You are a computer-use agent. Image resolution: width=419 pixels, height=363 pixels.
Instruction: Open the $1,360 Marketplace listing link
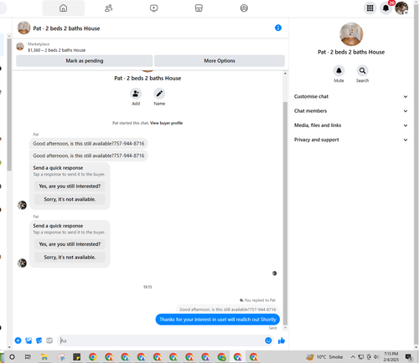pyautogui.click(x=57, y=50)
